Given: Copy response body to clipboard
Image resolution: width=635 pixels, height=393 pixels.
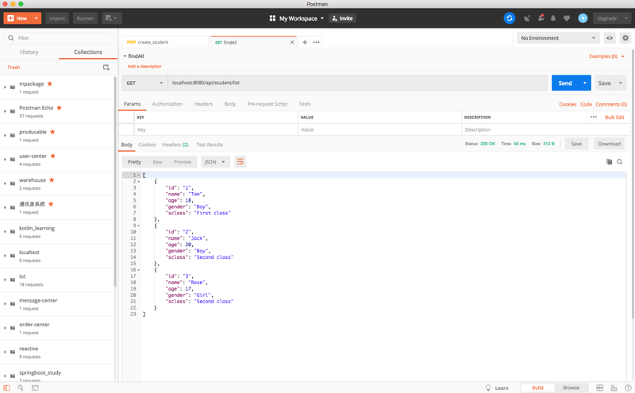Looking at the screenshot, I should click(609, 162).
